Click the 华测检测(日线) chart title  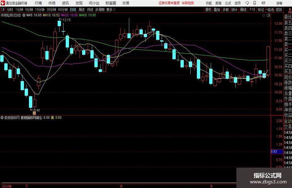11,15
